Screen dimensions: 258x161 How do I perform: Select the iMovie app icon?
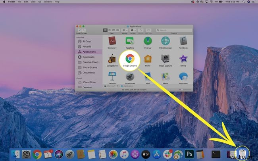[x=183, y=59]
